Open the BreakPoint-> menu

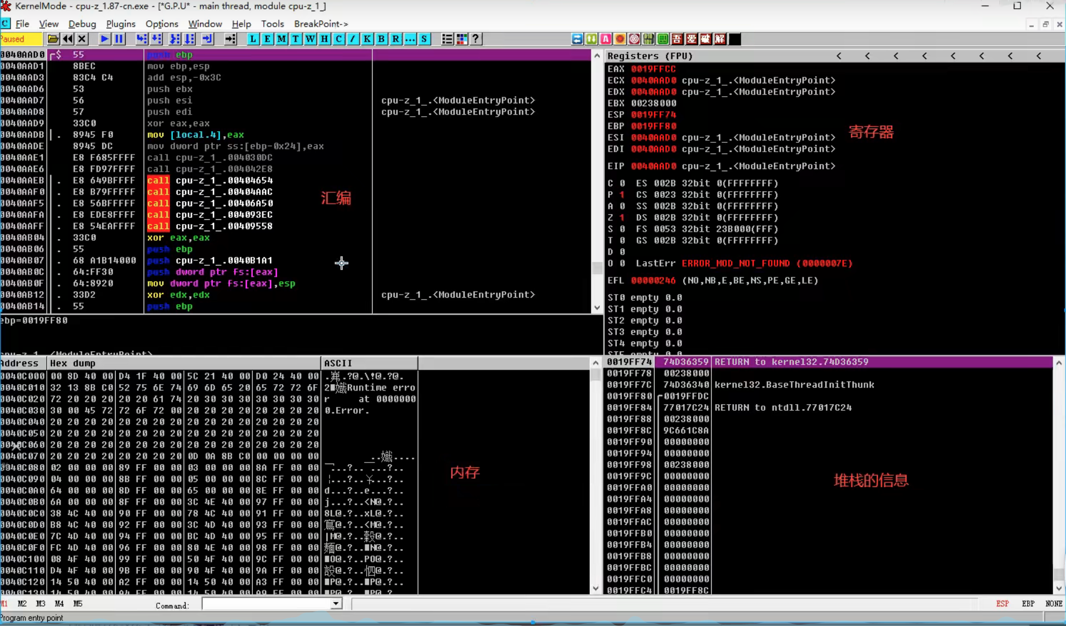point(321,24)
